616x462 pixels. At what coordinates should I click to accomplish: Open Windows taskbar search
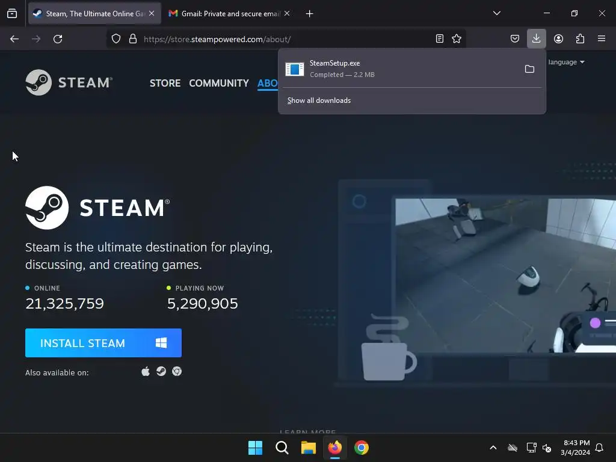point(282,448)
